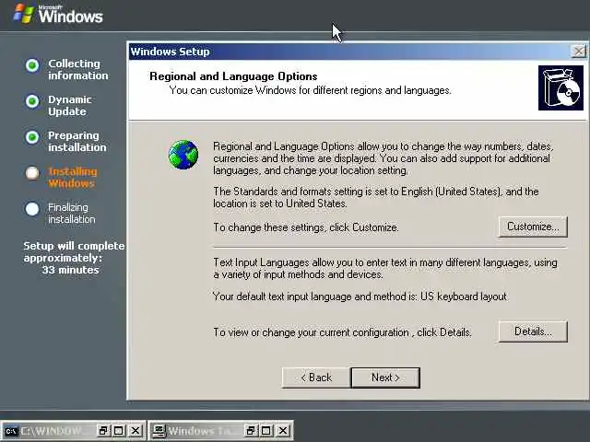Click the globe icon in Regional options
590x442 pixels.
click(183, 155)
